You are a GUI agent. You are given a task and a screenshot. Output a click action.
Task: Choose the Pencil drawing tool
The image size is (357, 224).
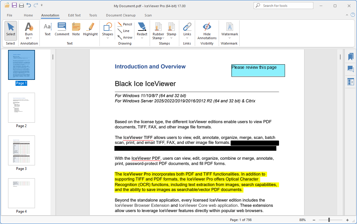click(125, 24)
